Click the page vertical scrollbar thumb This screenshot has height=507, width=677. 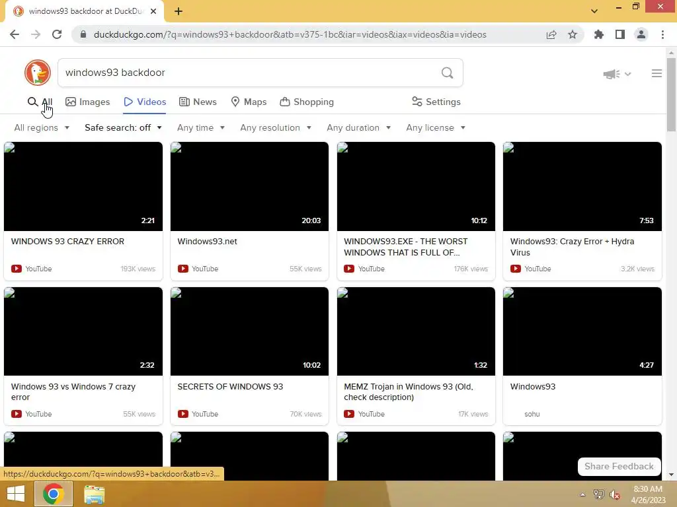click(x=670, y=94)
